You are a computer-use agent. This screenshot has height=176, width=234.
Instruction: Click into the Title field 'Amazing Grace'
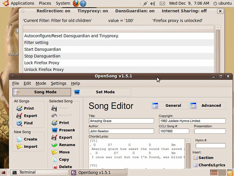[121, 121]
